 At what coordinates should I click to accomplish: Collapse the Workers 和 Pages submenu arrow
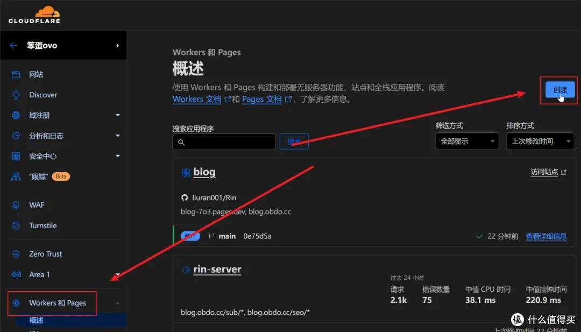click(x=117, y=303)
